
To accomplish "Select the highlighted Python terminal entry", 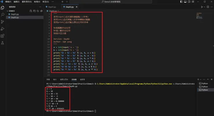I will (x=205, y=90).
